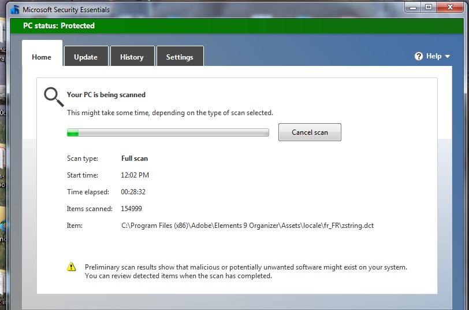Click the 'Preliminary scan results' warning message
This screenshot has width=469, height=310.
point(246,271)
